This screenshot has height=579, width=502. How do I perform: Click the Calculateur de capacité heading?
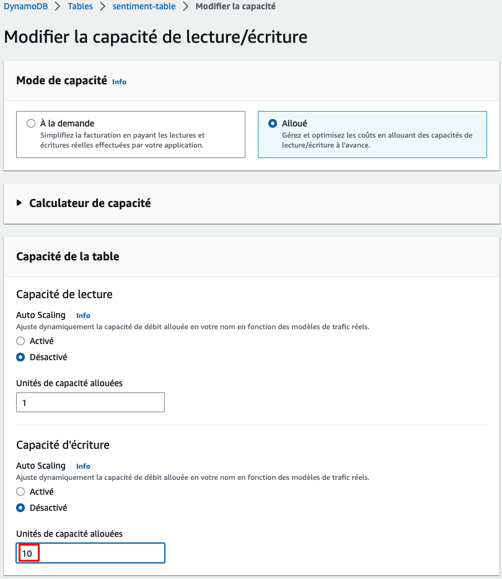[90, 203]
